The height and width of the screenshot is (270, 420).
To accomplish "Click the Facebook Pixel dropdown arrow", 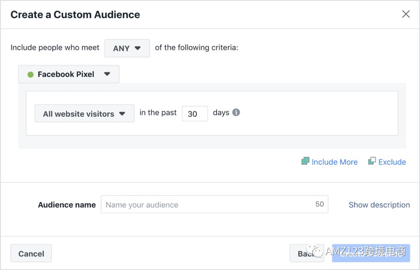I will [107, 74].
